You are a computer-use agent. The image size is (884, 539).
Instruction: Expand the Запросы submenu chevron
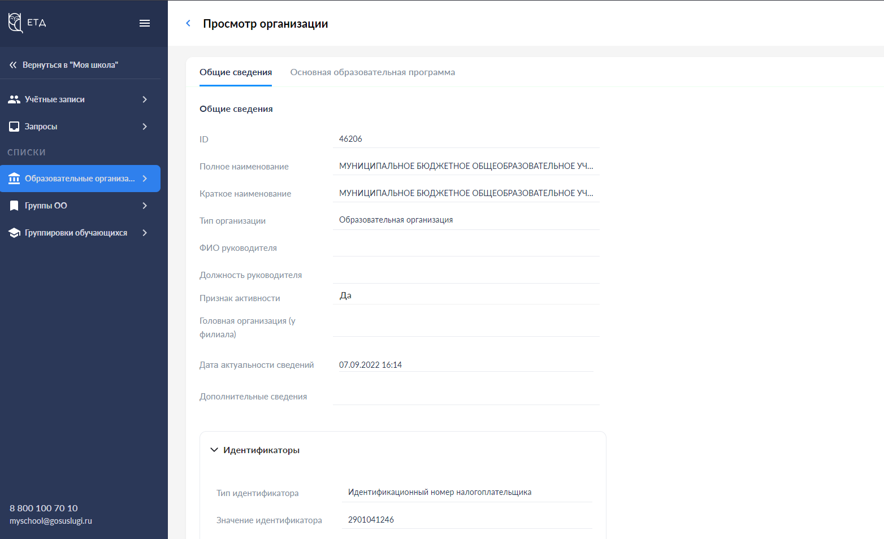coord(145,127)
